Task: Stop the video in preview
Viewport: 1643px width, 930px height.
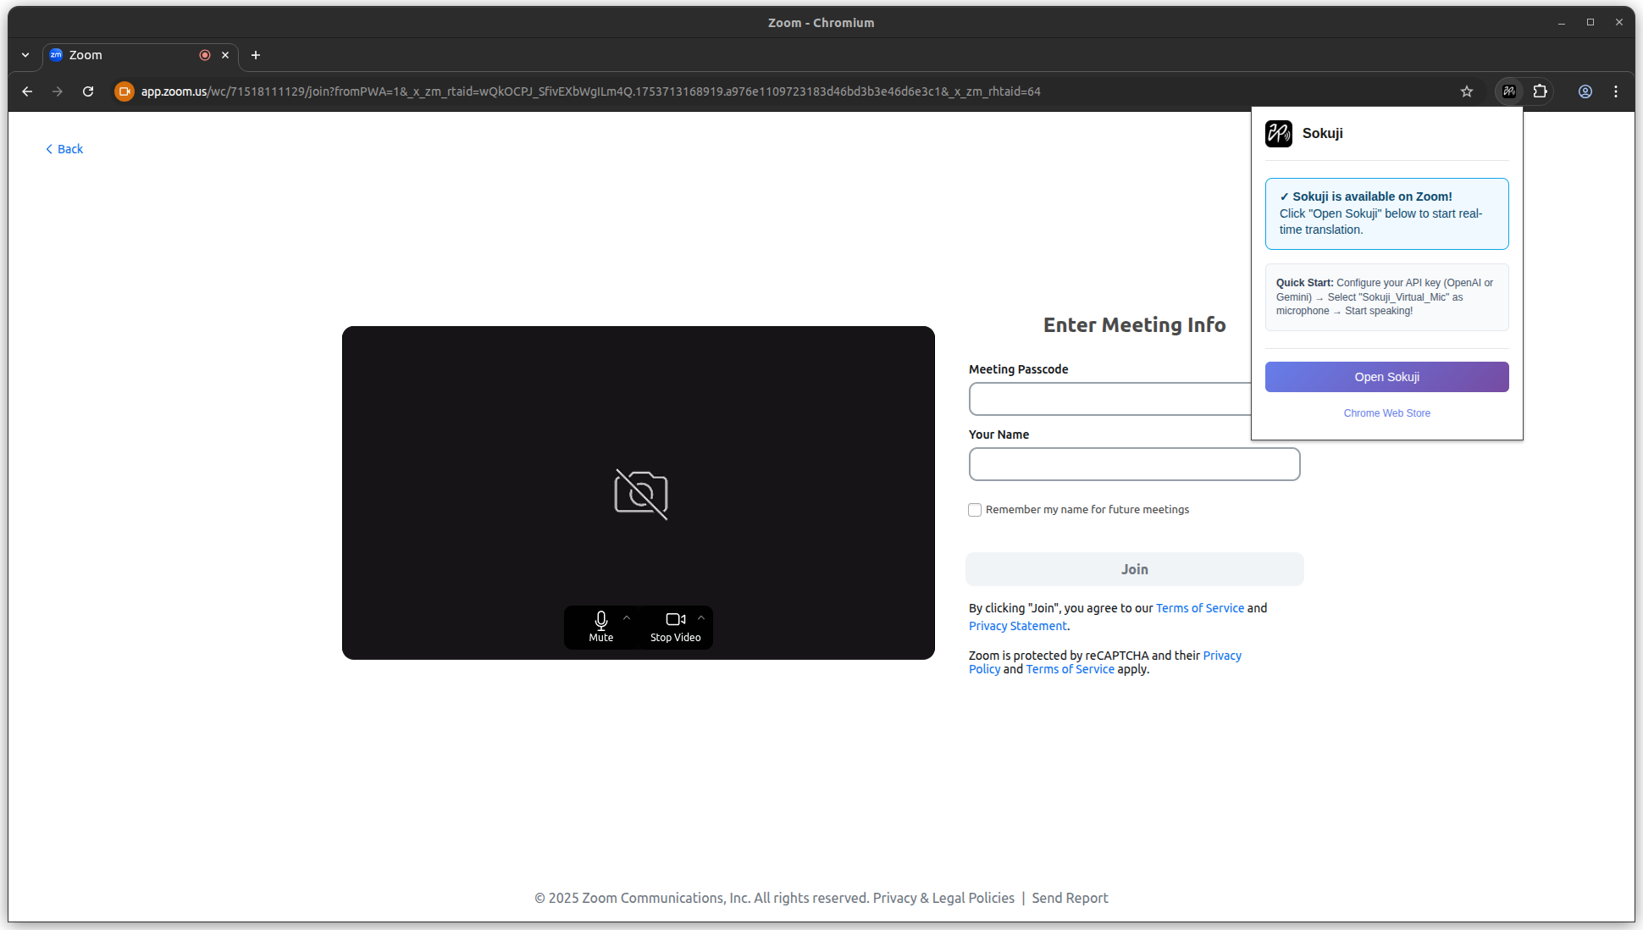Action: 675,627
